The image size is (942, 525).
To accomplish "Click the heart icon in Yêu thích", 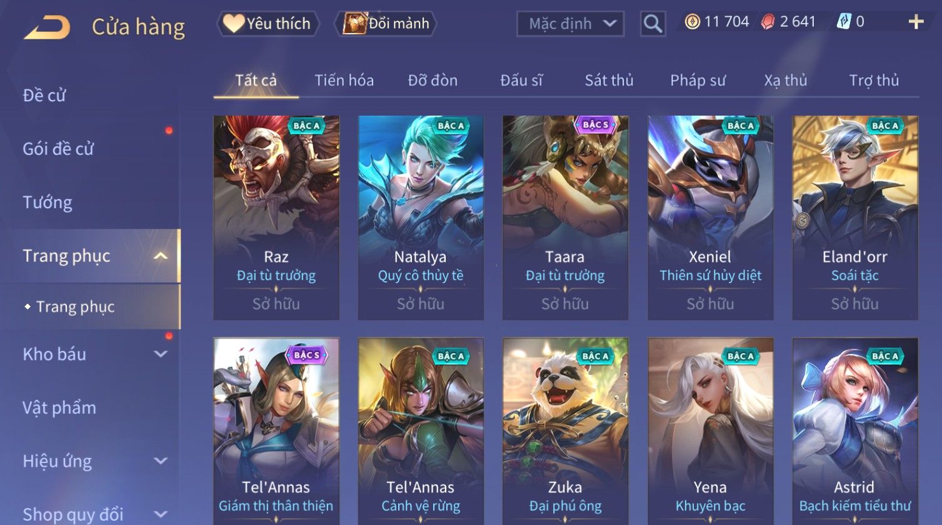I will (233, 24).
